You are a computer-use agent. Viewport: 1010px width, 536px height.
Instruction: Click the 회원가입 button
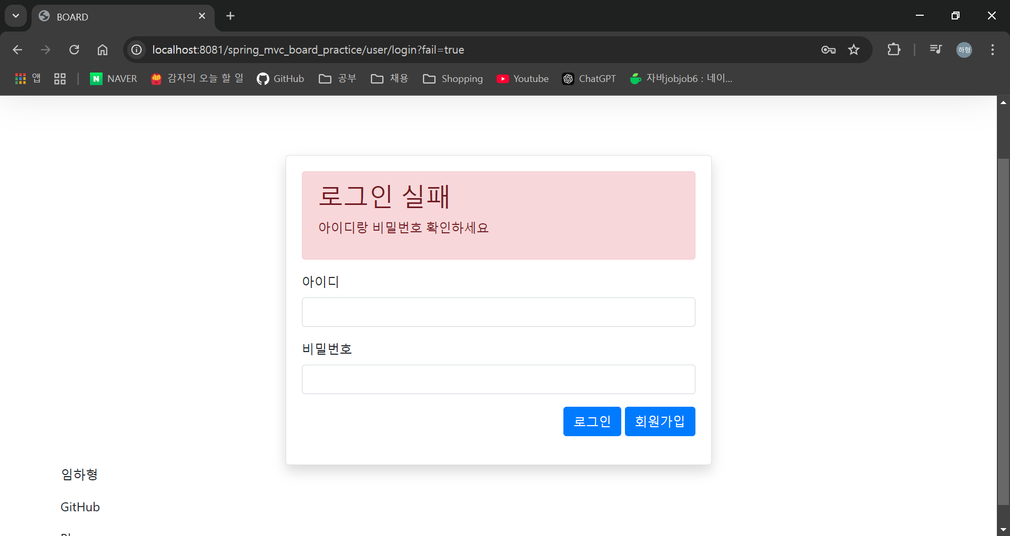tap(660, 421)
